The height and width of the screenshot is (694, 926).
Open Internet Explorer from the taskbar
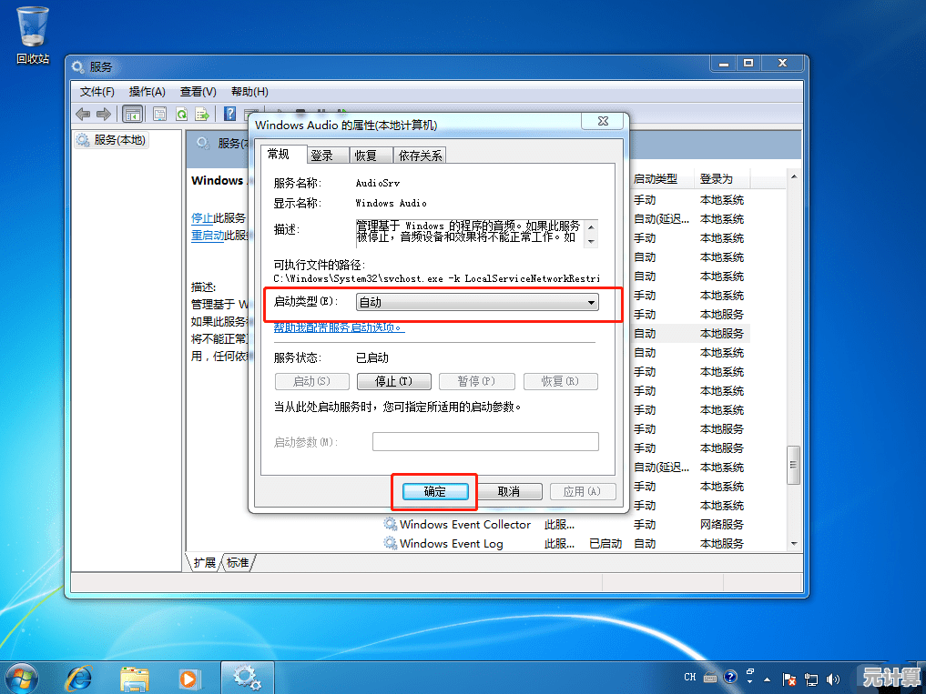(x=79, y=678)
